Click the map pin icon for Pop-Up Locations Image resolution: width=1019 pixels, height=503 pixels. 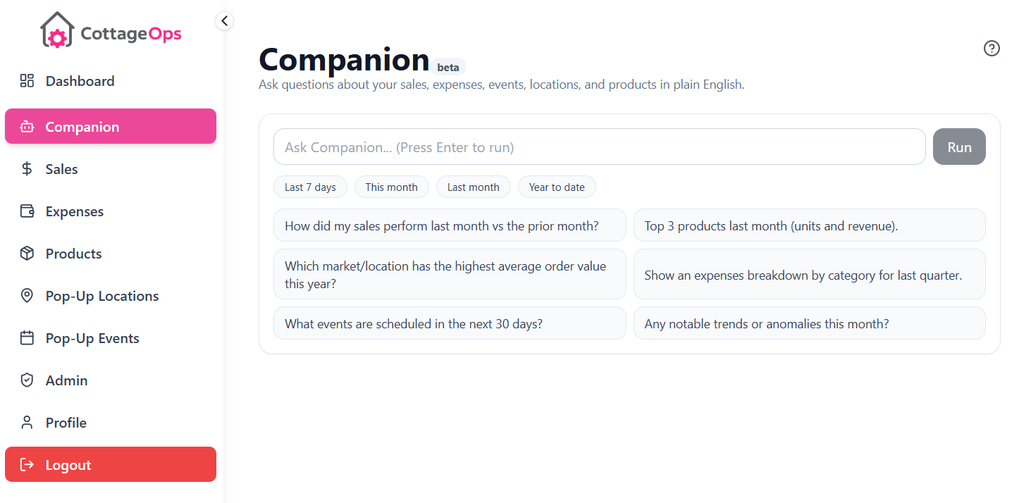[x=27, y=295]
